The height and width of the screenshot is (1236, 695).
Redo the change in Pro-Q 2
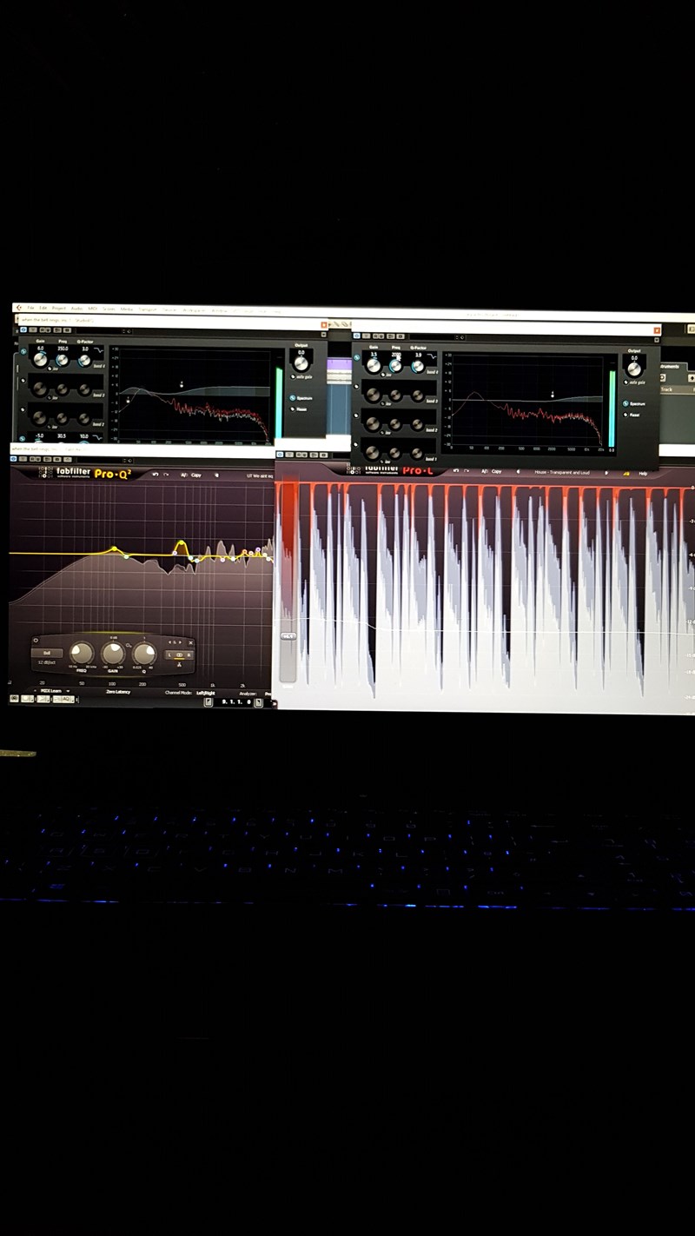166,475
